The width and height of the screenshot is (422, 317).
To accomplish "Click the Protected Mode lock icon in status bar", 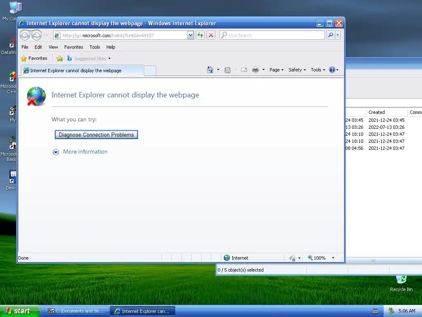I will point(292,258).
